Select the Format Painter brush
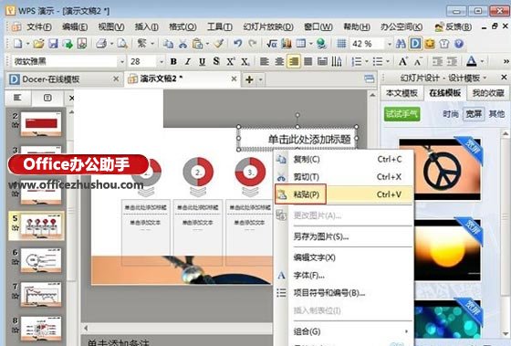The height and width of the screenshot is (346, 511). [x=219, y=44]
